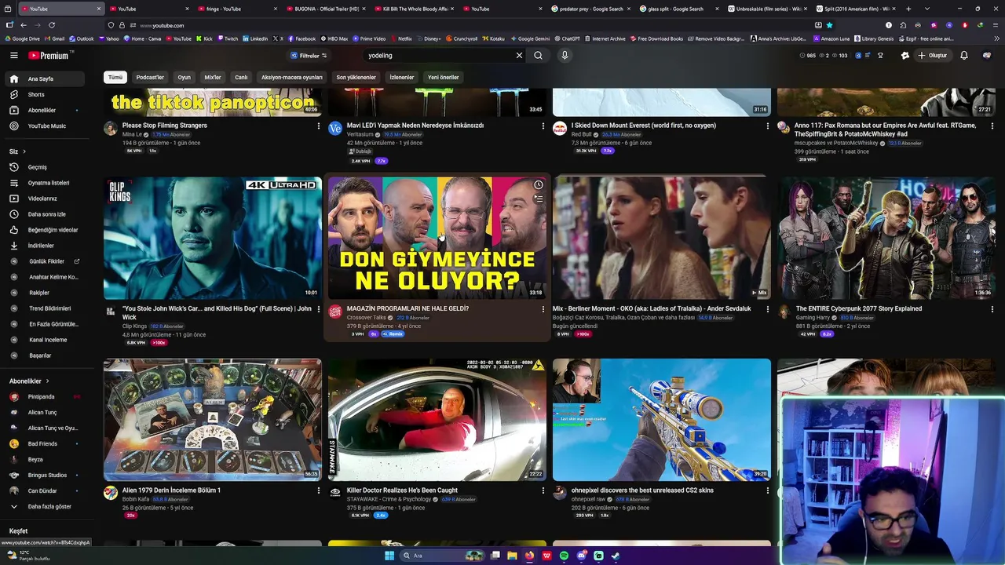
Task: Select Yeni öneriler filter chip
Action: [x=443, y=78]
